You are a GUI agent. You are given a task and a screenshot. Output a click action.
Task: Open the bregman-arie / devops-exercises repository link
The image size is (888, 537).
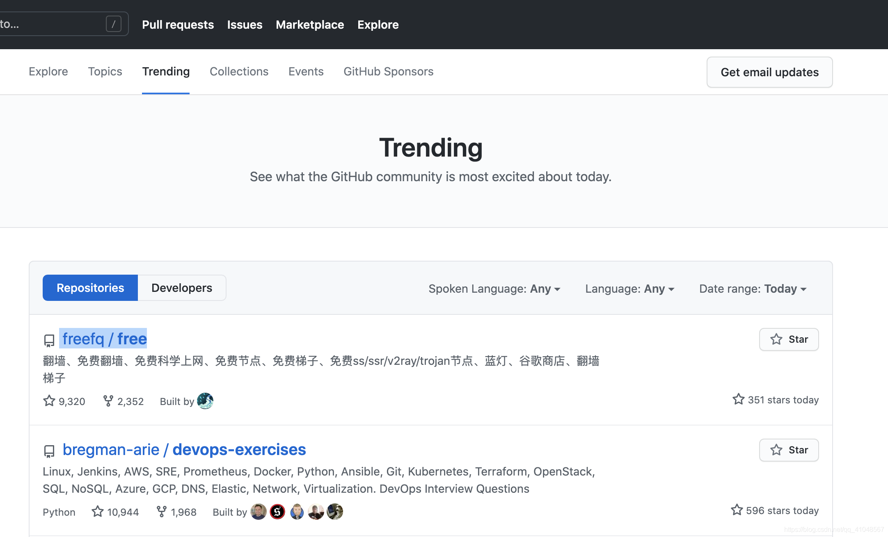click(184, 449)
